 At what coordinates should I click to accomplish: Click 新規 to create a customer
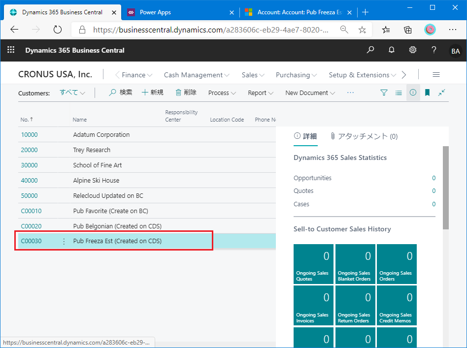[x=153, y=93]
